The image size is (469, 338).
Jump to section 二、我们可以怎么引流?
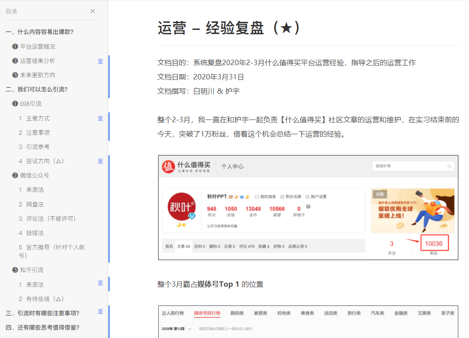tap(37, 90)
